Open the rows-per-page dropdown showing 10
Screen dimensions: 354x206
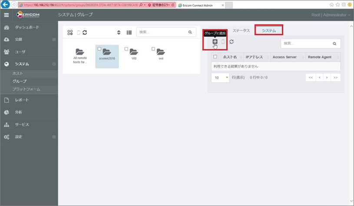tap(220, 77)
